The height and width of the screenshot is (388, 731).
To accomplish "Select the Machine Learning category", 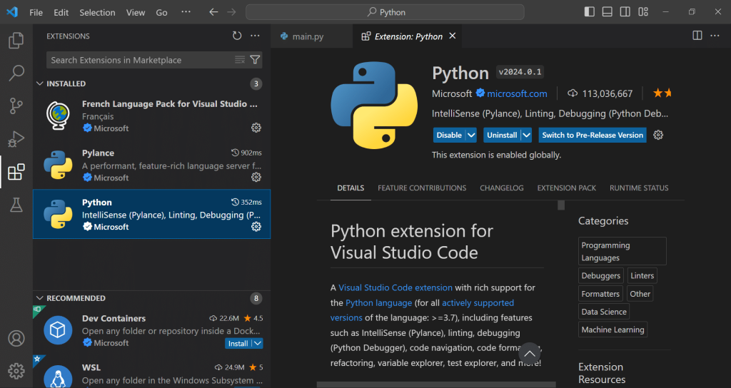I will (612, 330).
